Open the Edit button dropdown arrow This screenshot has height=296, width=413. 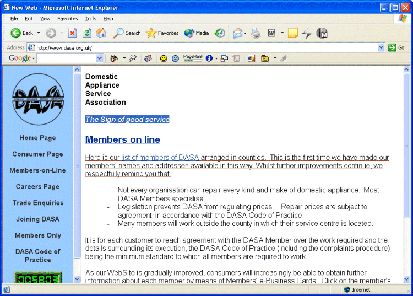[x=282, y=33]
